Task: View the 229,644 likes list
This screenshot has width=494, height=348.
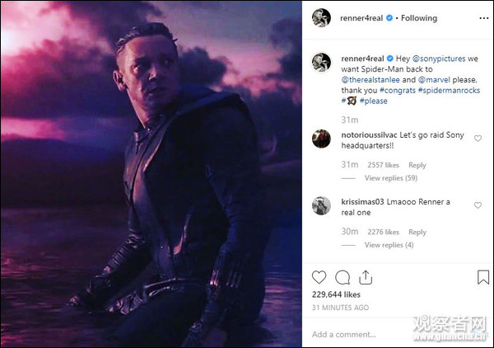Action: tap(336, 294)
